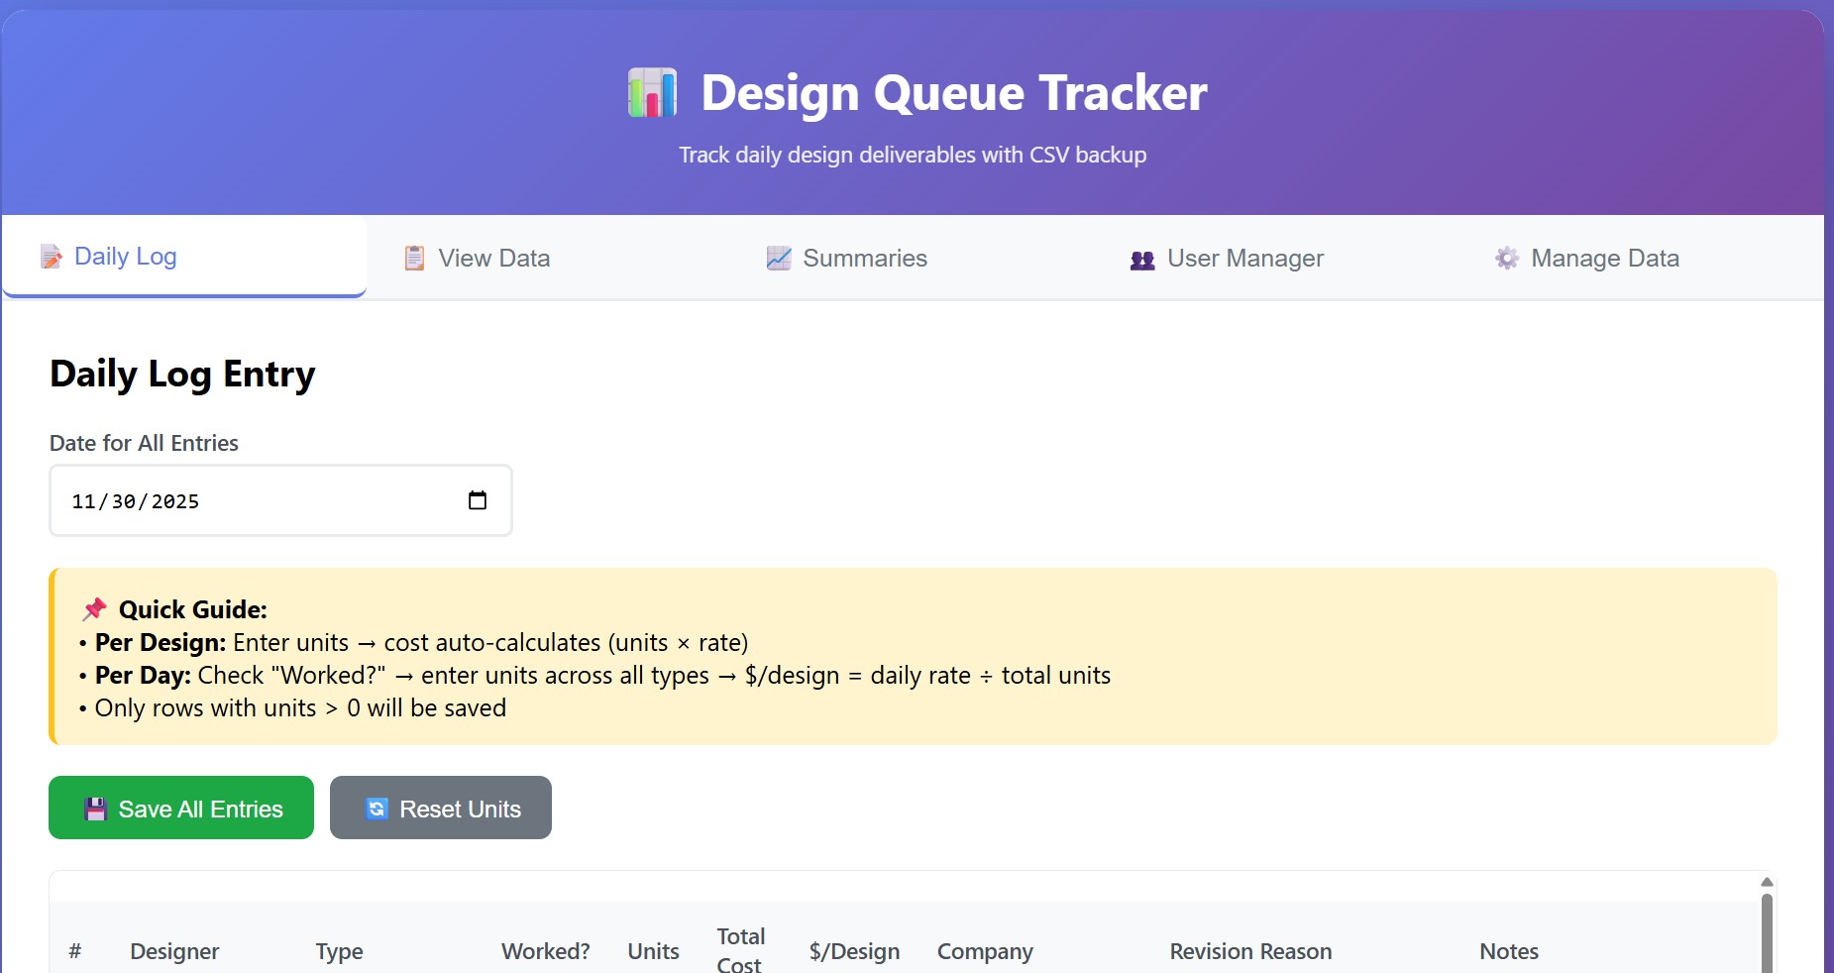Click the Designer column header
Image resolution: width=1834 pixels, height=973 pixels.
[174, 951]
